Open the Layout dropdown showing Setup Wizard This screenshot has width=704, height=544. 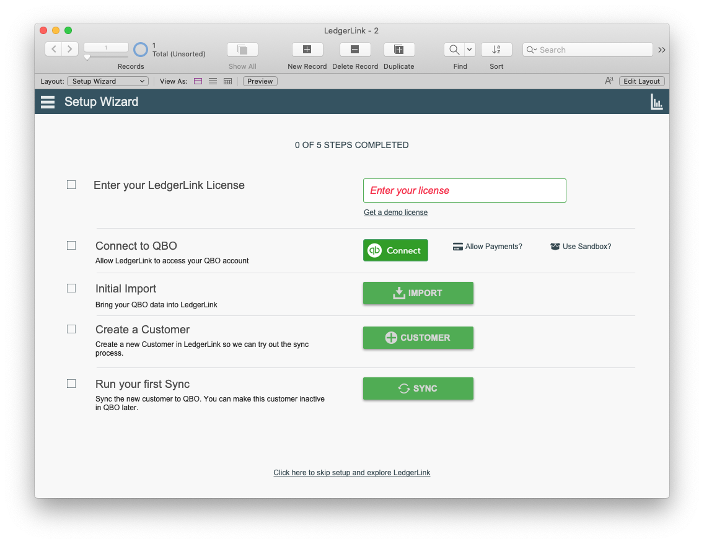click(108, 81)
